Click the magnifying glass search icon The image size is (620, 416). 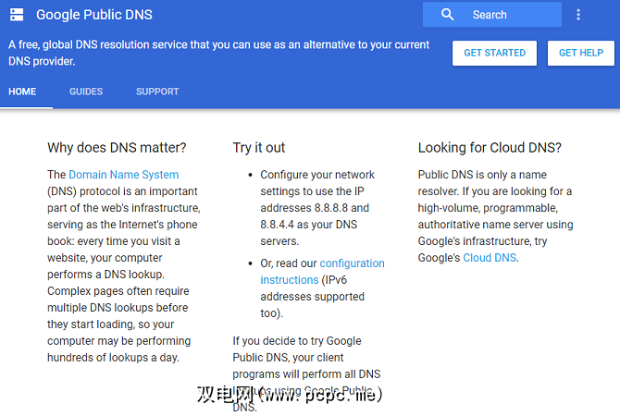(448, 15)
